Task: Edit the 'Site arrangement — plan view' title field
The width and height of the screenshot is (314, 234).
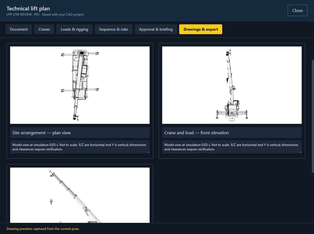Action: [80, 133]
